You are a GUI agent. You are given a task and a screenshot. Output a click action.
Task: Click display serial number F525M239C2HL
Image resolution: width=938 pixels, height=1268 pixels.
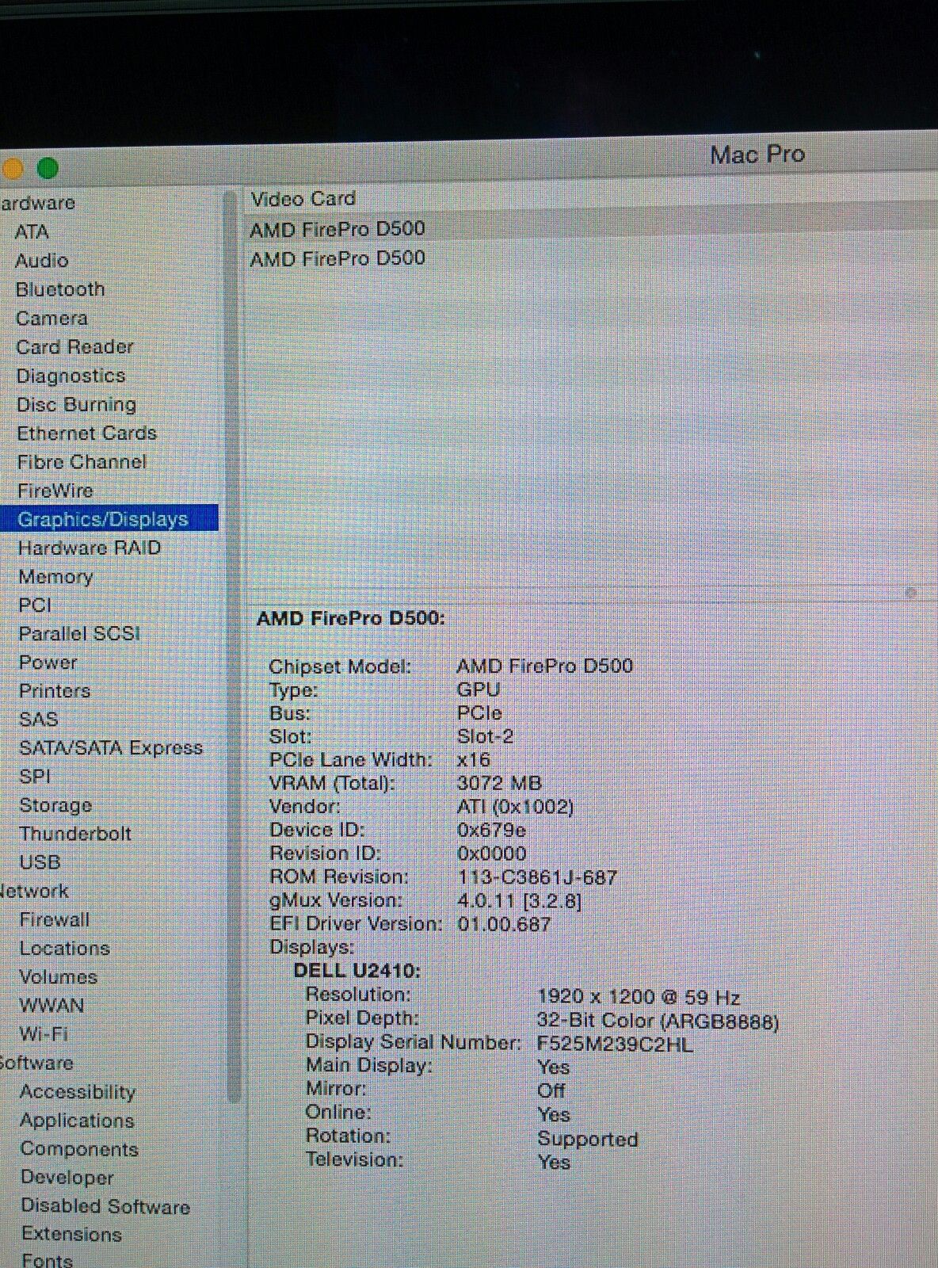pyautogui.click(x=615, y=1045)
